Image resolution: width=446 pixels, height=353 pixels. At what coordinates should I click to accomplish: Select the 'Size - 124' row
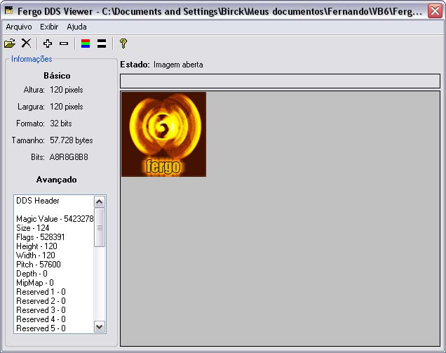click(x=53, y=228)
